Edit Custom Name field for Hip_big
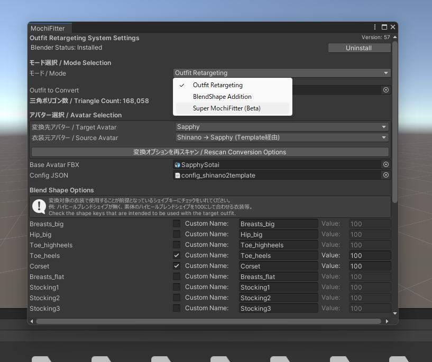Image resolution: width=432 pixels, height=362 pixels. tap(278, 234)
